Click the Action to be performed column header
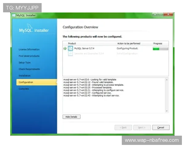This screenshot has width=185, height=148. click(x=129, y=43)
